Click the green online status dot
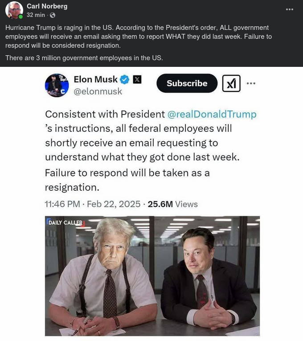 coord(20,17)
